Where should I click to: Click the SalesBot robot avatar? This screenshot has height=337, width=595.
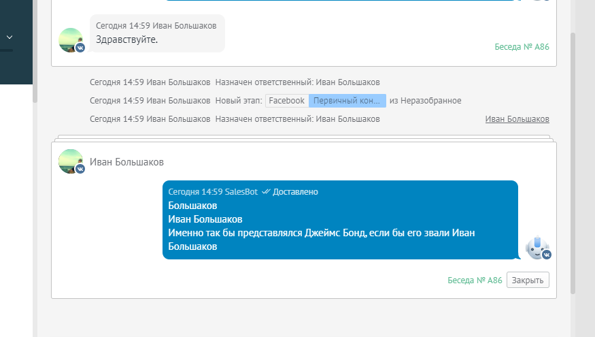(x=537, y=247)
